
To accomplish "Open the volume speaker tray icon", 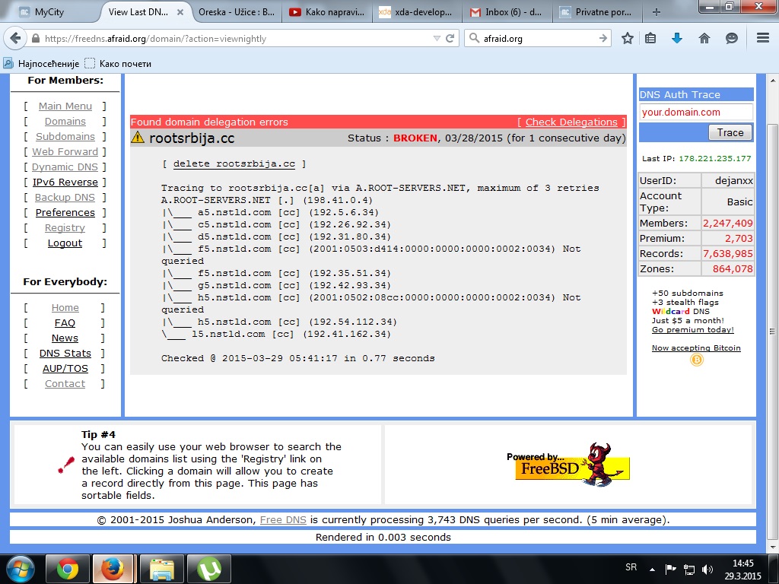I will point(707,570).
